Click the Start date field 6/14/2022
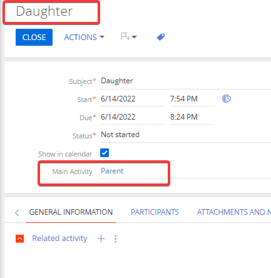This screenshot has height=278, width=271. (x=133, y=99)
